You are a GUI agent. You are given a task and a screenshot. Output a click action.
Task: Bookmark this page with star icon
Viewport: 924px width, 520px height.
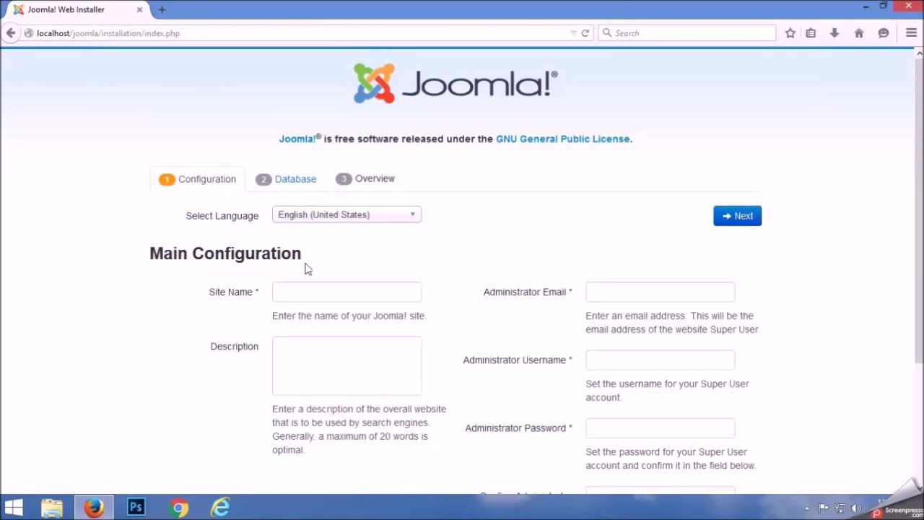[790, 32]
